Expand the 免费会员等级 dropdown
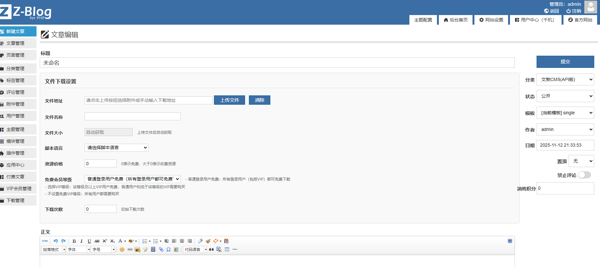The width and height of the screenshot is (600, 267). coord(133,179)
